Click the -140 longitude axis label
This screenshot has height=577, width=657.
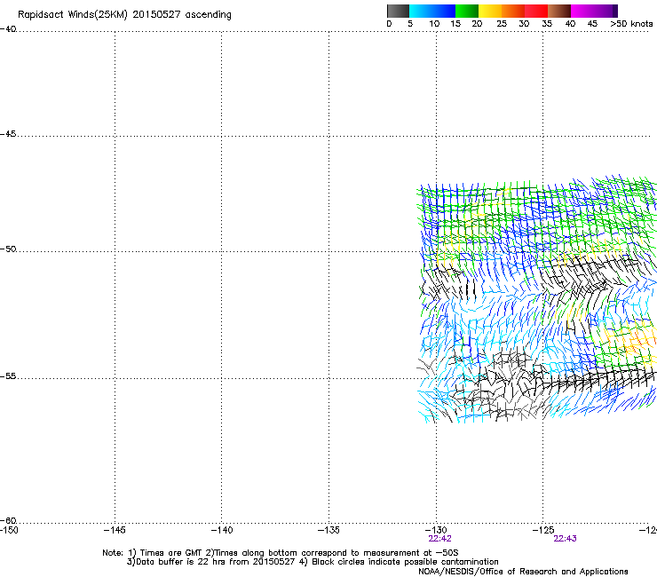(x=221, y=530)
